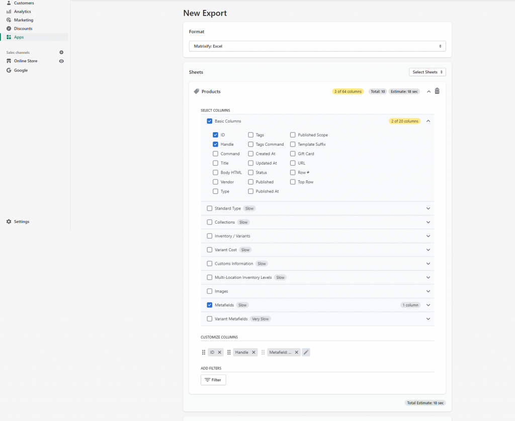
Task: Uncheck the ID column checkbox
Action: click(x=216, y=135)
